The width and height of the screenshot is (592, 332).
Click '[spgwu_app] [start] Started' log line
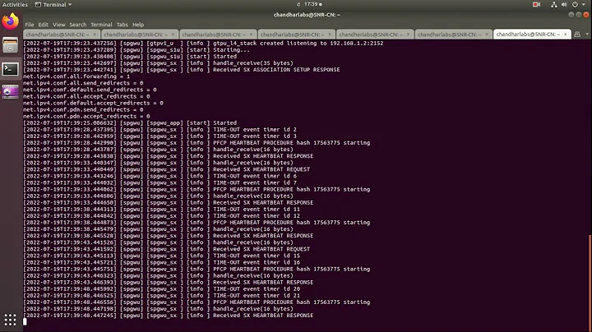130,123
